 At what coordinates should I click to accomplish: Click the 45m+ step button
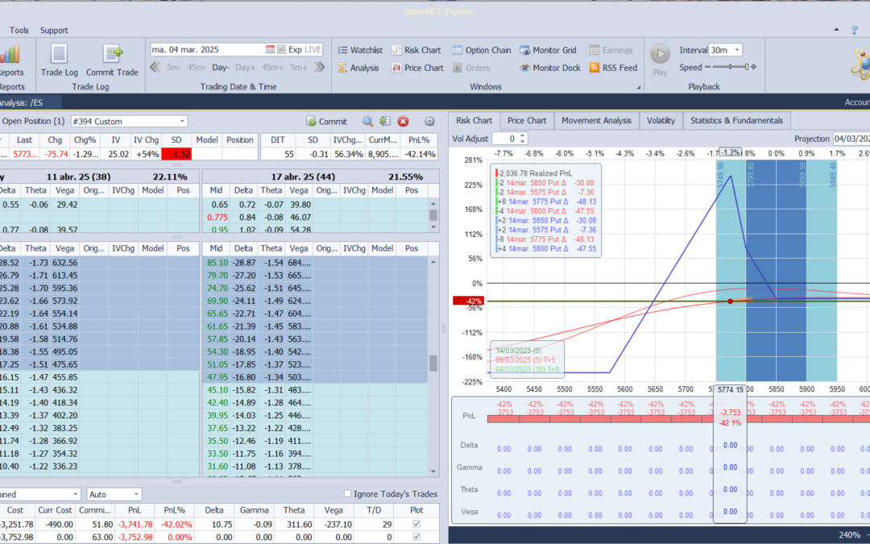(272, 67)
